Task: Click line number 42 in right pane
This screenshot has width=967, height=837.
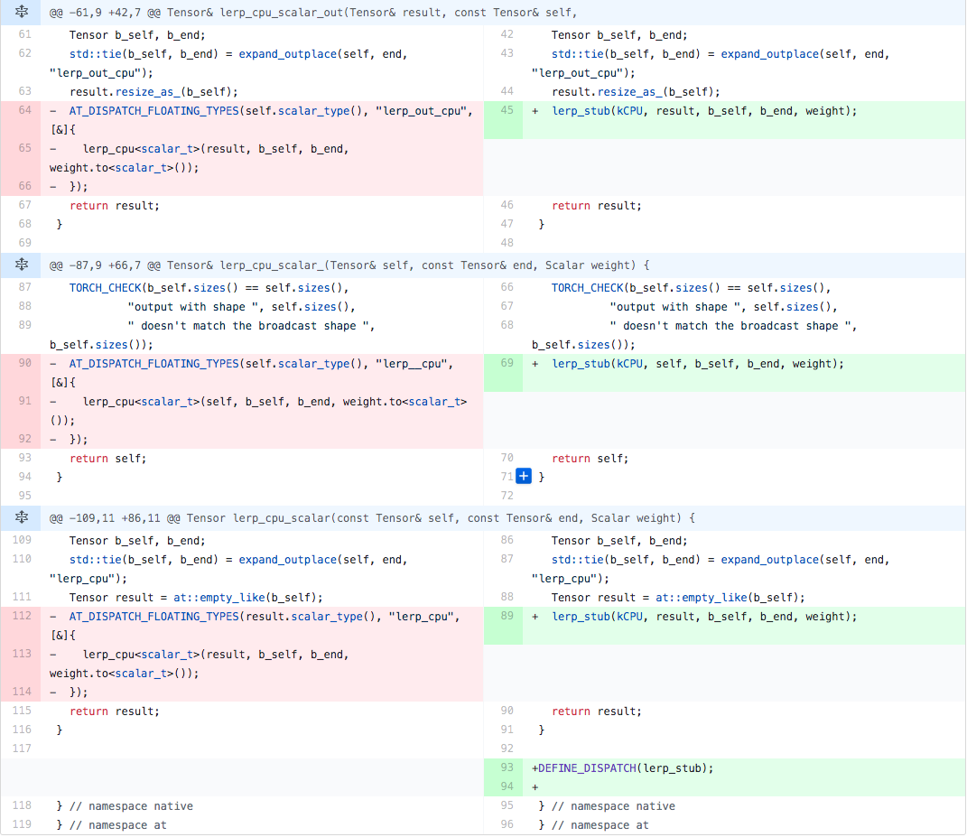Action: point(507,35)
